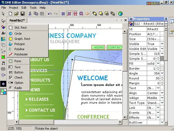Click the Position property ellipsis button
The width and height of the screenshot is (174, 131).
[162, 34]
